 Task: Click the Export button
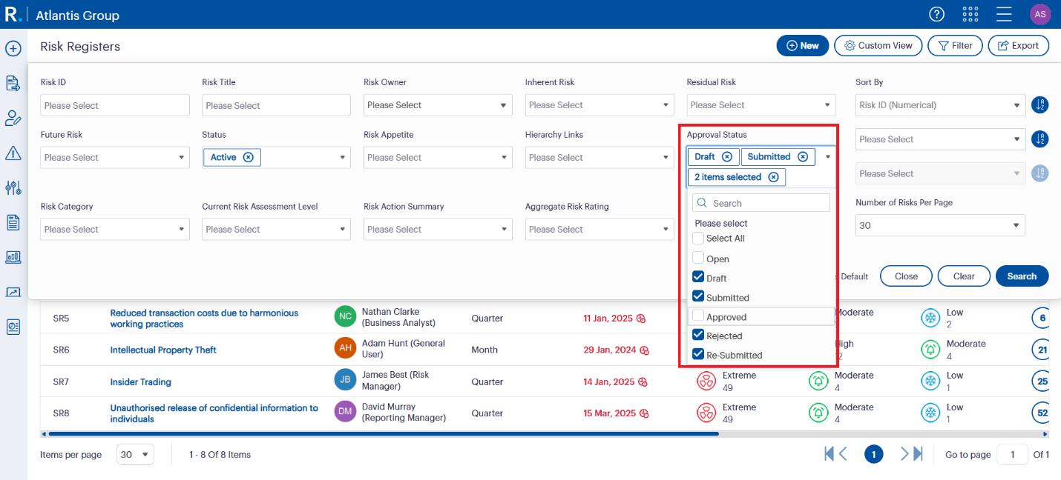click(1018, 45)
